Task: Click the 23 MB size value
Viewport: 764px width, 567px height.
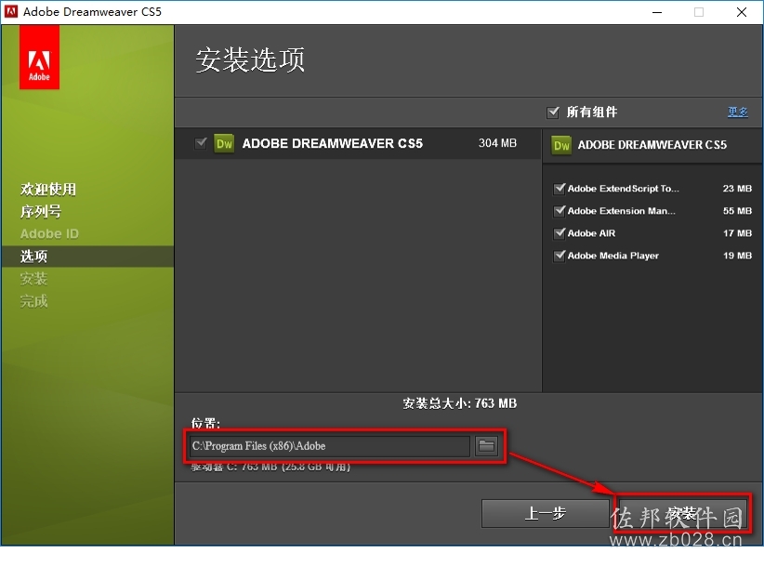Action: [x=737, y=189]
